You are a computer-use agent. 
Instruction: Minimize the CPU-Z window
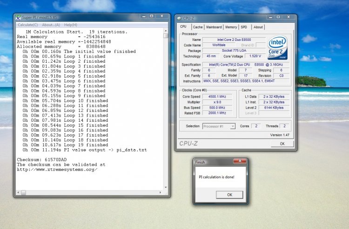click(x=270, y=17)
